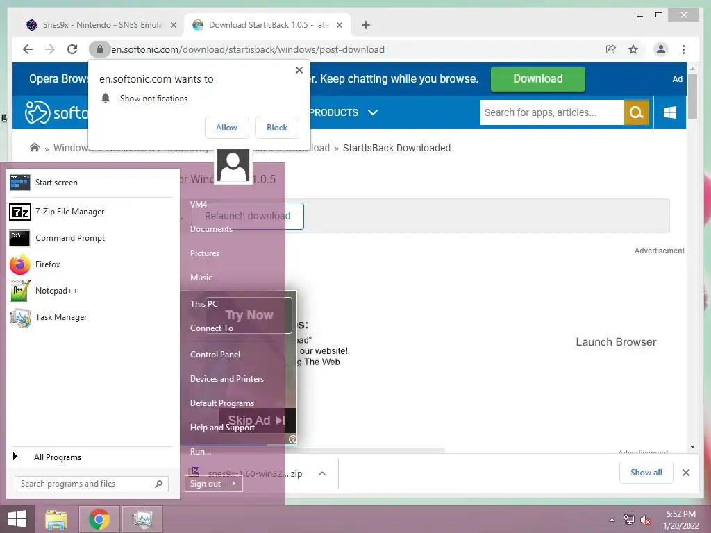Click Launch Browser text
The height and width of the screenshot is (533, 711).
click(x=616, y=342)
